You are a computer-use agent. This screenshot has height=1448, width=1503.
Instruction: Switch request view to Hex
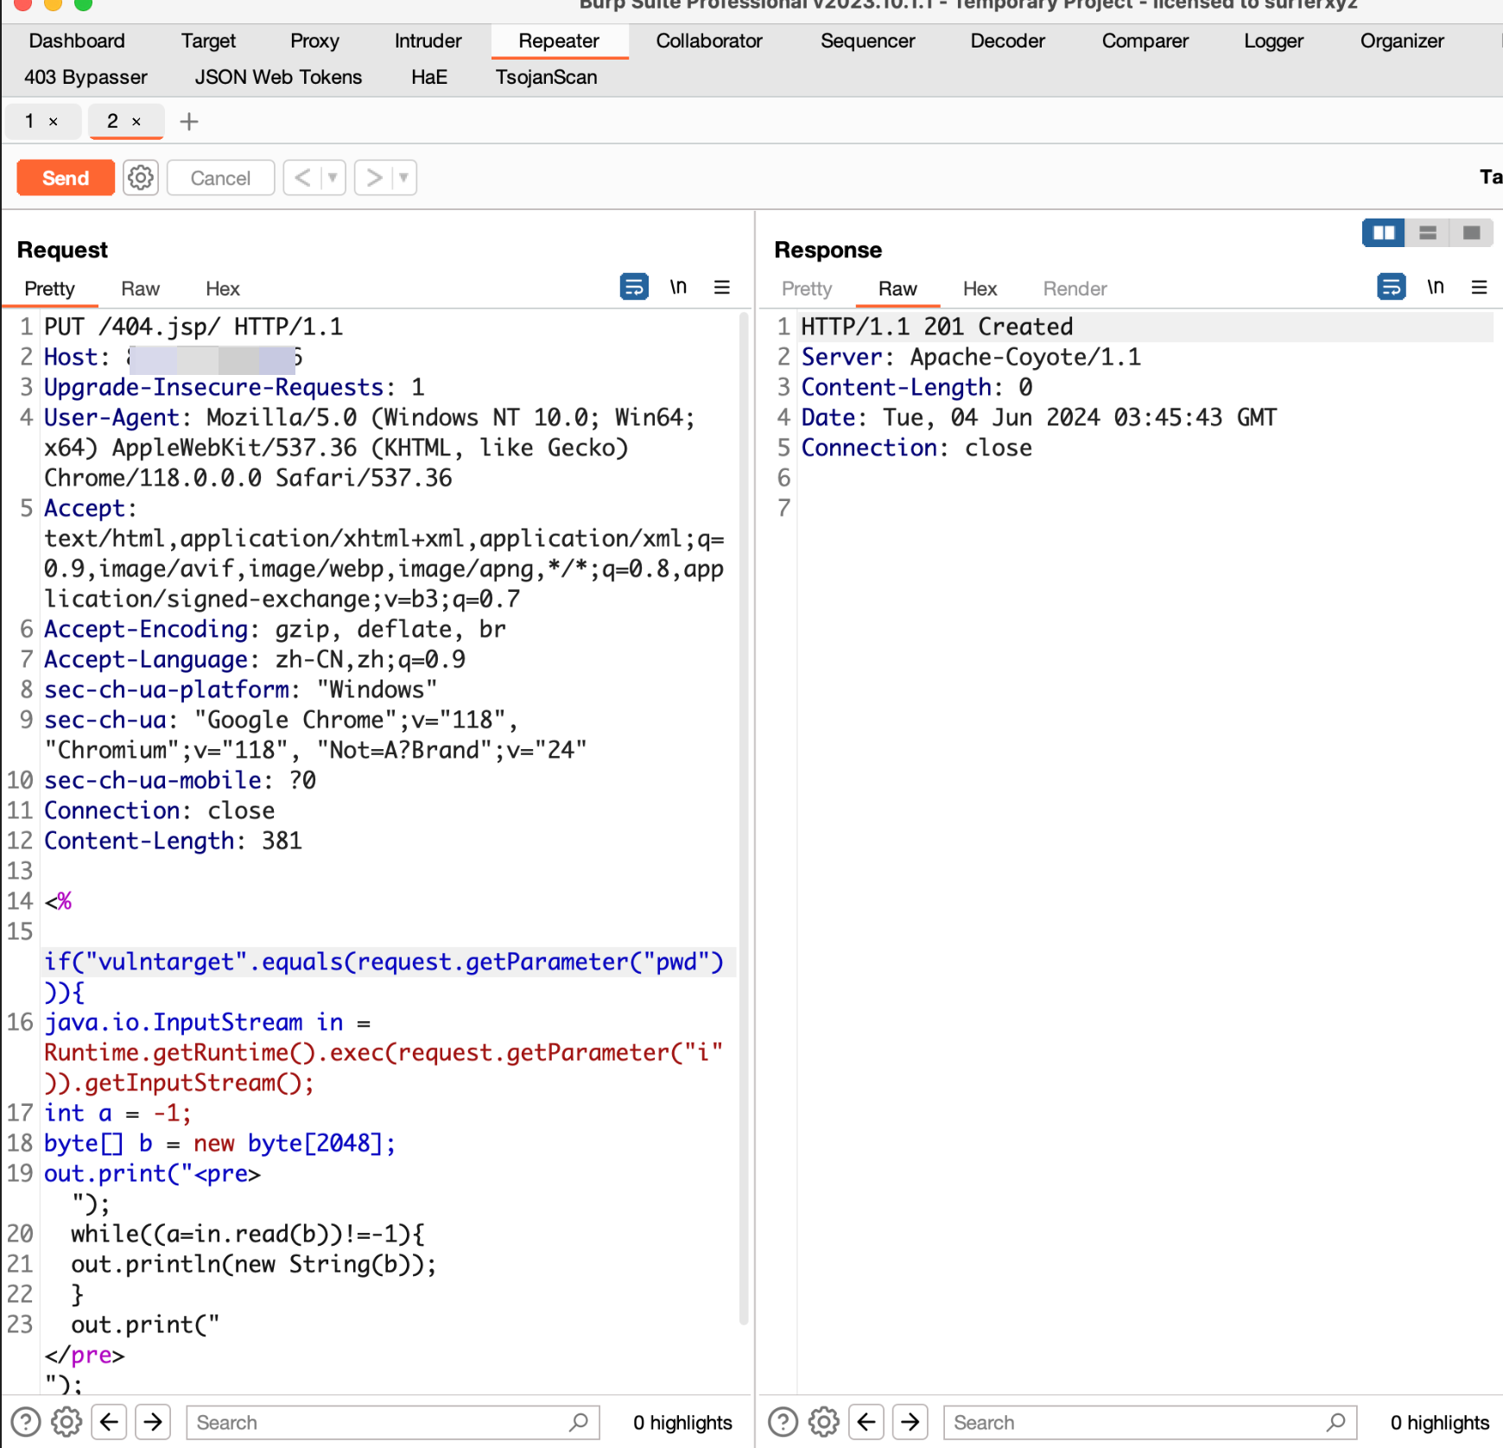222,289
